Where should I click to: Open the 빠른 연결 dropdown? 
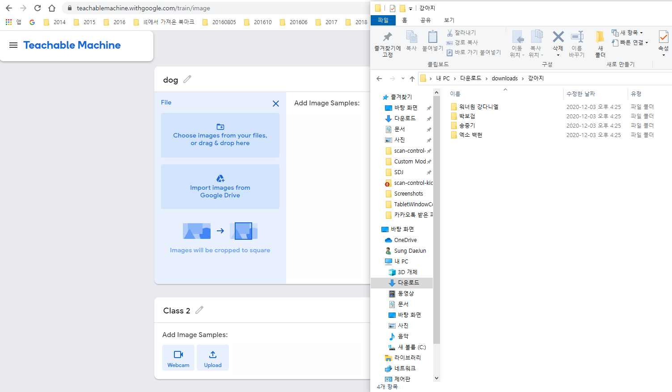click(x=630, y=42)
